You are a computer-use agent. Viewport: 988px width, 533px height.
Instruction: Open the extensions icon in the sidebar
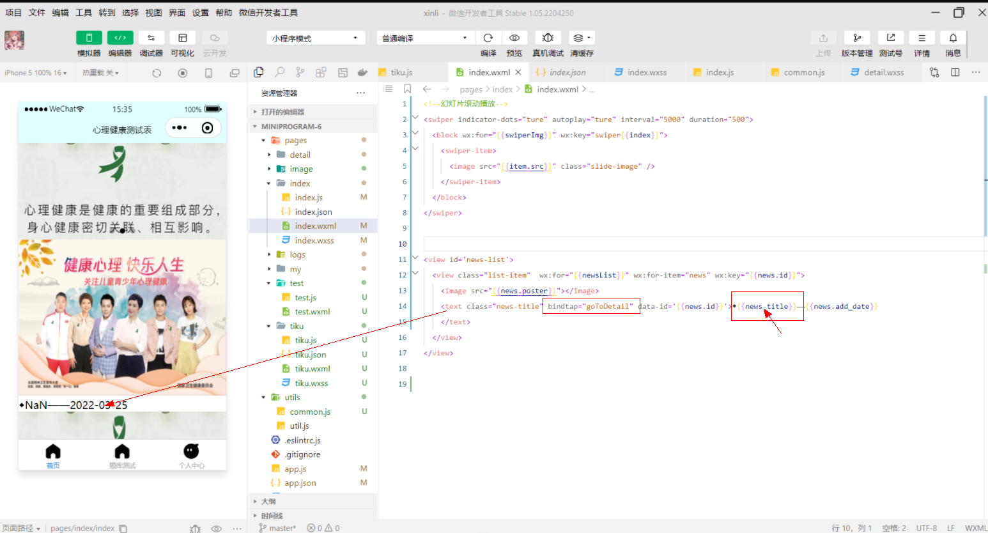click(x=321, y=72)
